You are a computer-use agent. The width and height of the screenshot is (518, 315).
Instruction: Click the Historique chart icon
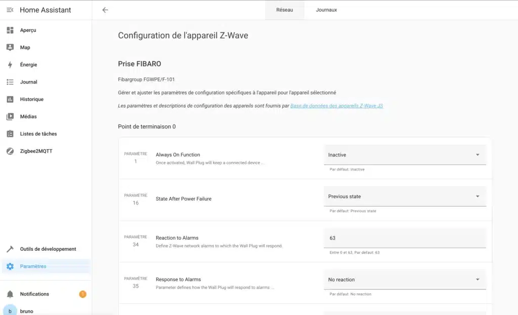pos(10,99)
